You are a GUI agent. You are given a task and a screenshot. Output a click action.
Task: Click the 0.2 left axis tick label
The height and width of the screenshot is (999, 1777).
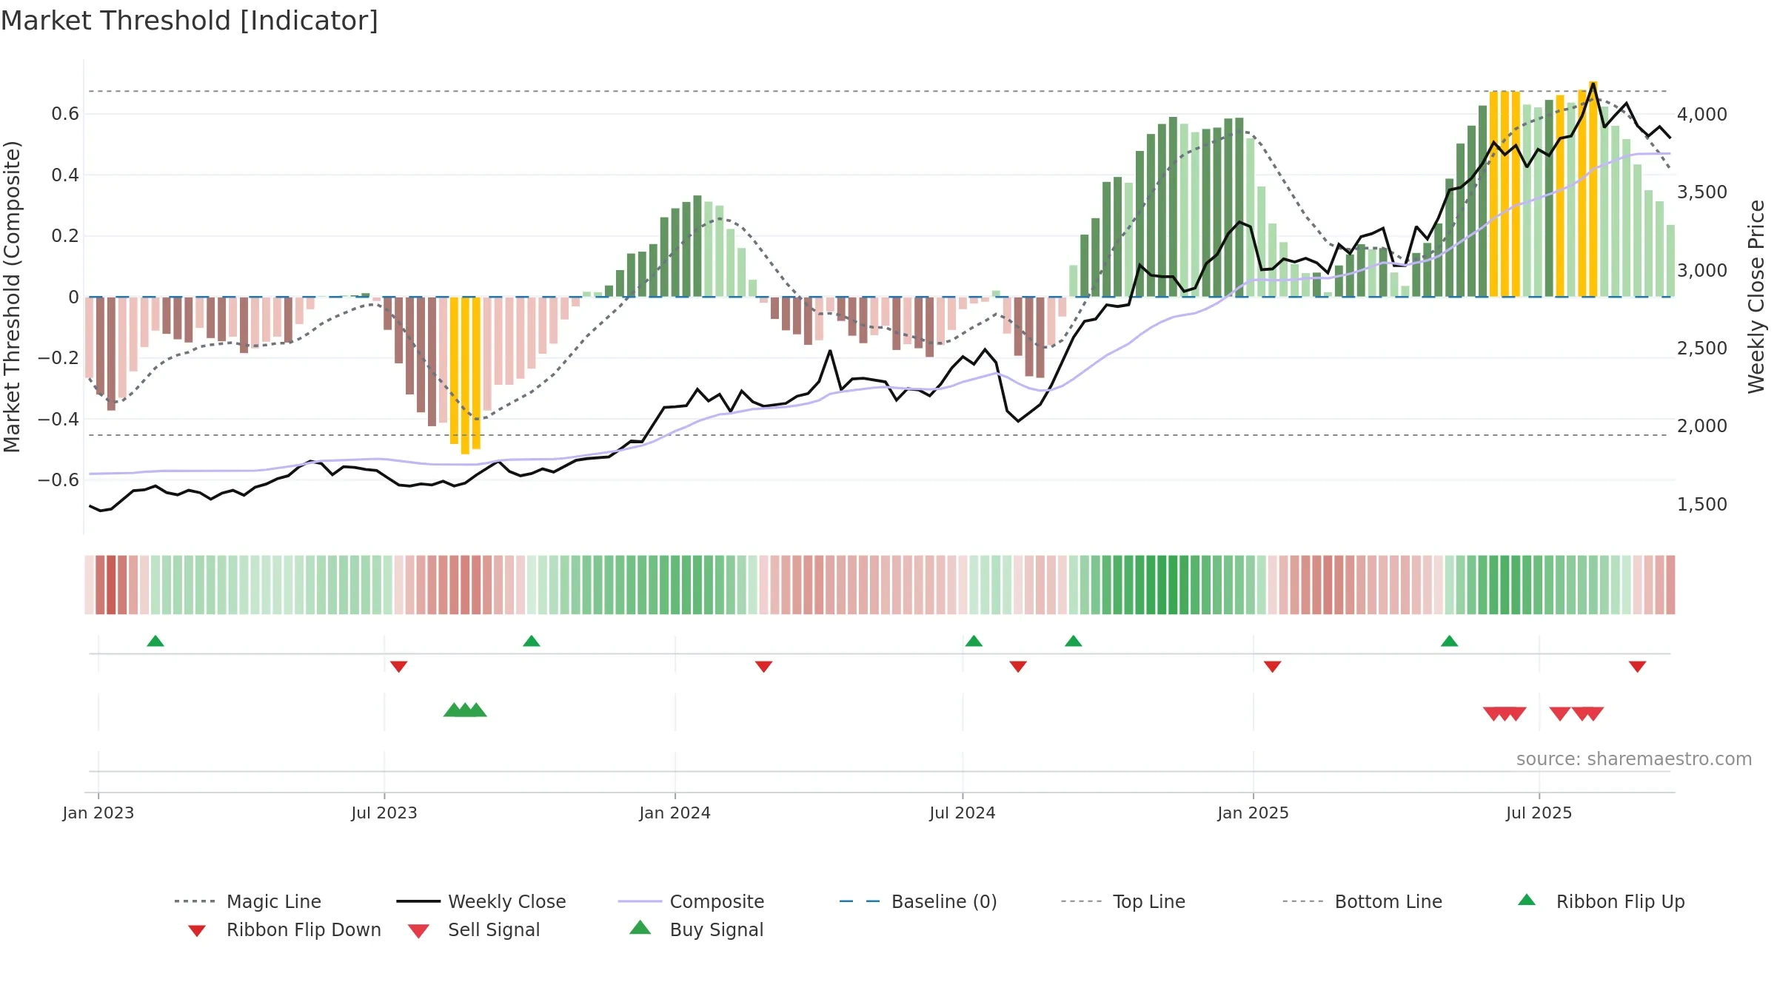point(65,236)
